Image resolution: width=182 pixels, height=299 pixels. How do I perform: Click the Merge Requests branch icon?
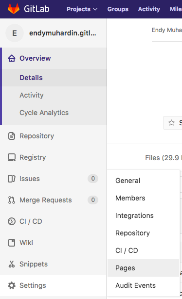click(12, 200)
